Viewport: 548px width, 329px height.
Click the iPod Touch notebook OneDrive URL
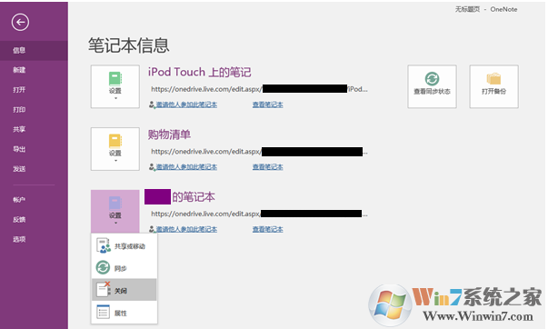click(x=259, y=89)
